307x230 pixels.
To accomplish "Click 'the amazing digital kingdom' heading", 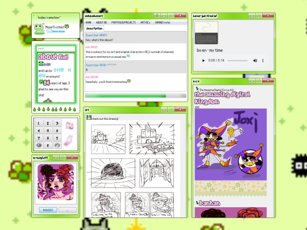I will [222, 98].
